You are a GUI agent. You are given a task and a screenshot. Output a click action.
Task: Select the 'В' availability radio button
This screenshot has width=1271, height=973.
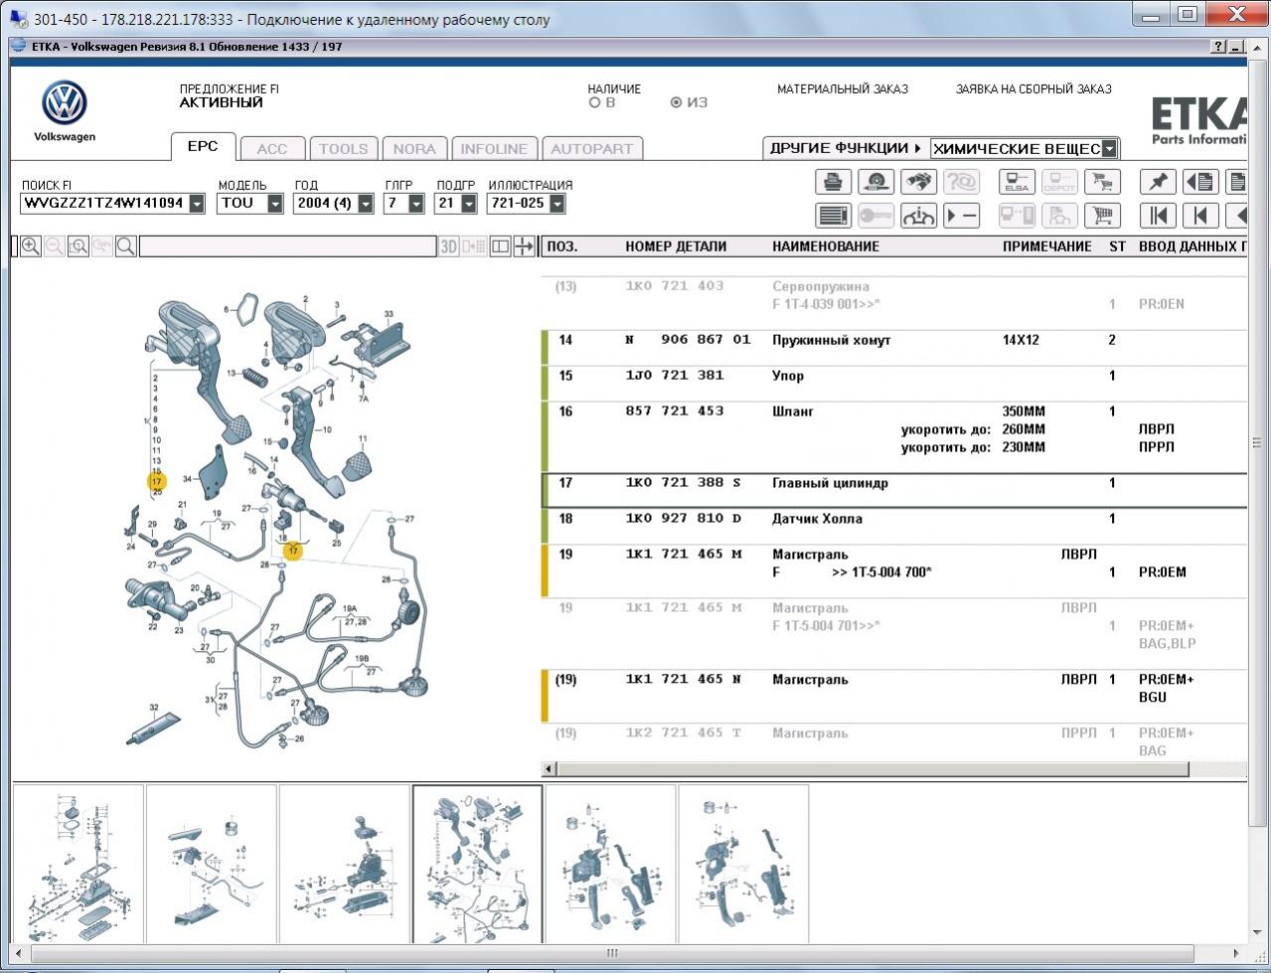(x=594, y=102)
